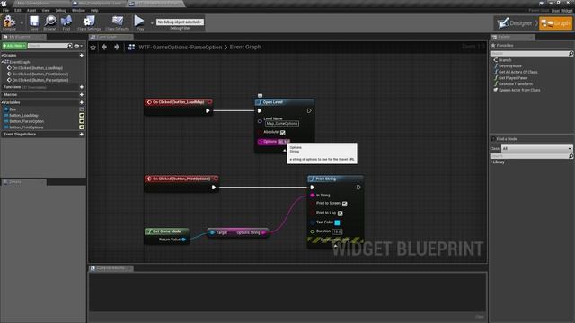Navigate forward with the graph right arrow
Viewport: 575px width, 323px height.
click(x=117, y=47)
